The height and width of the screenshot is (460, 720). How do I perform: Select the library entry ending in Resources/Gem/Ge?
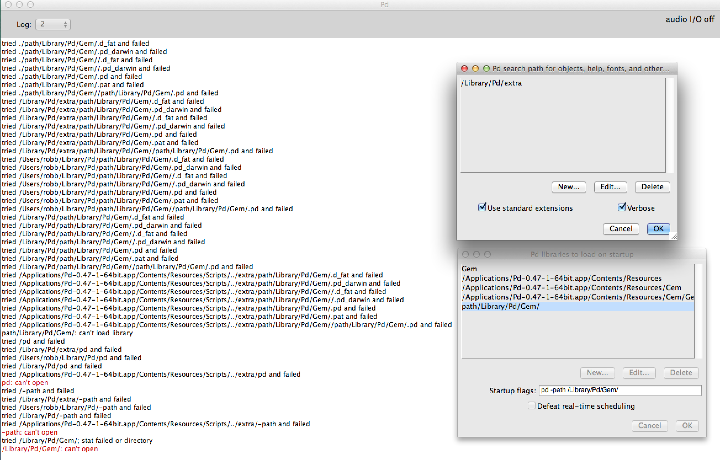(x=578, y=297)
